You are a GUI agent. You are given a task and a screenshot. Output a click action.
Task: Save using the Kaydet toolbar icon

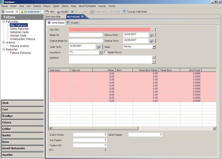click(58, 11)
